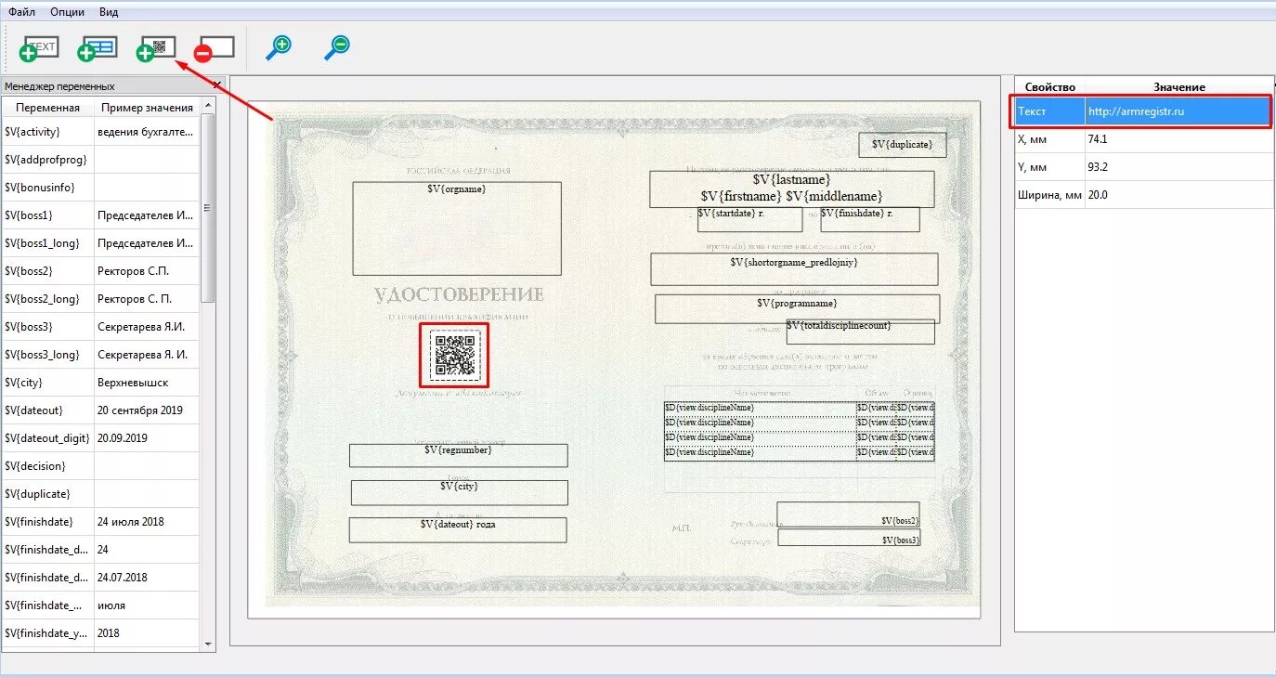Viewport: 1276px width, 677px height.
Task: Select the $V{bonusinfo} variable
Action: click(x=47, y=188)
